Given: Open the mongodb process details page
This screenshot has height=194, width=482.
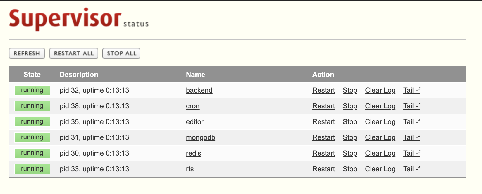Looking at the screenshot, I should tap(201, 137).
